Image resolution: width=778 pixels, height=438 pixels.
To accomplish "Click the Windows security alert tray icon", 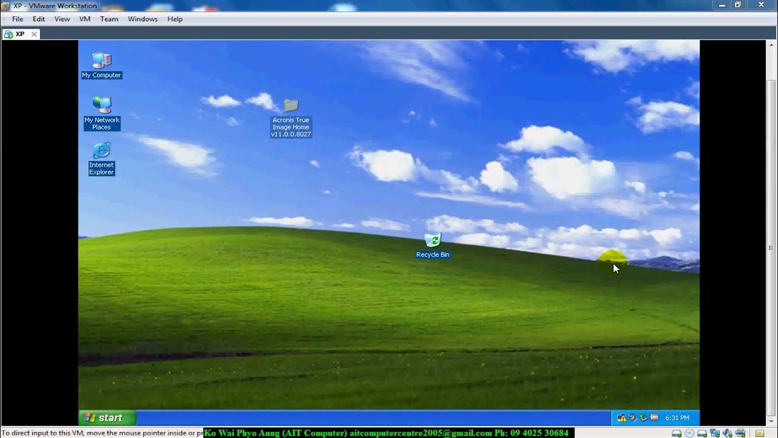I will (x=621, y=418).
